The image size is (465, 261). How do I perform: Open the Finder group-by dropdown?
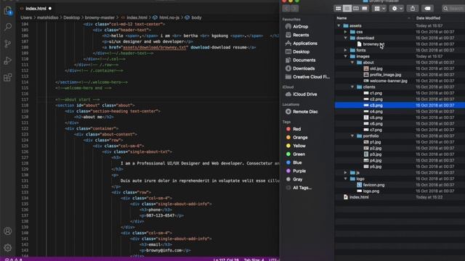coord(379,9)
